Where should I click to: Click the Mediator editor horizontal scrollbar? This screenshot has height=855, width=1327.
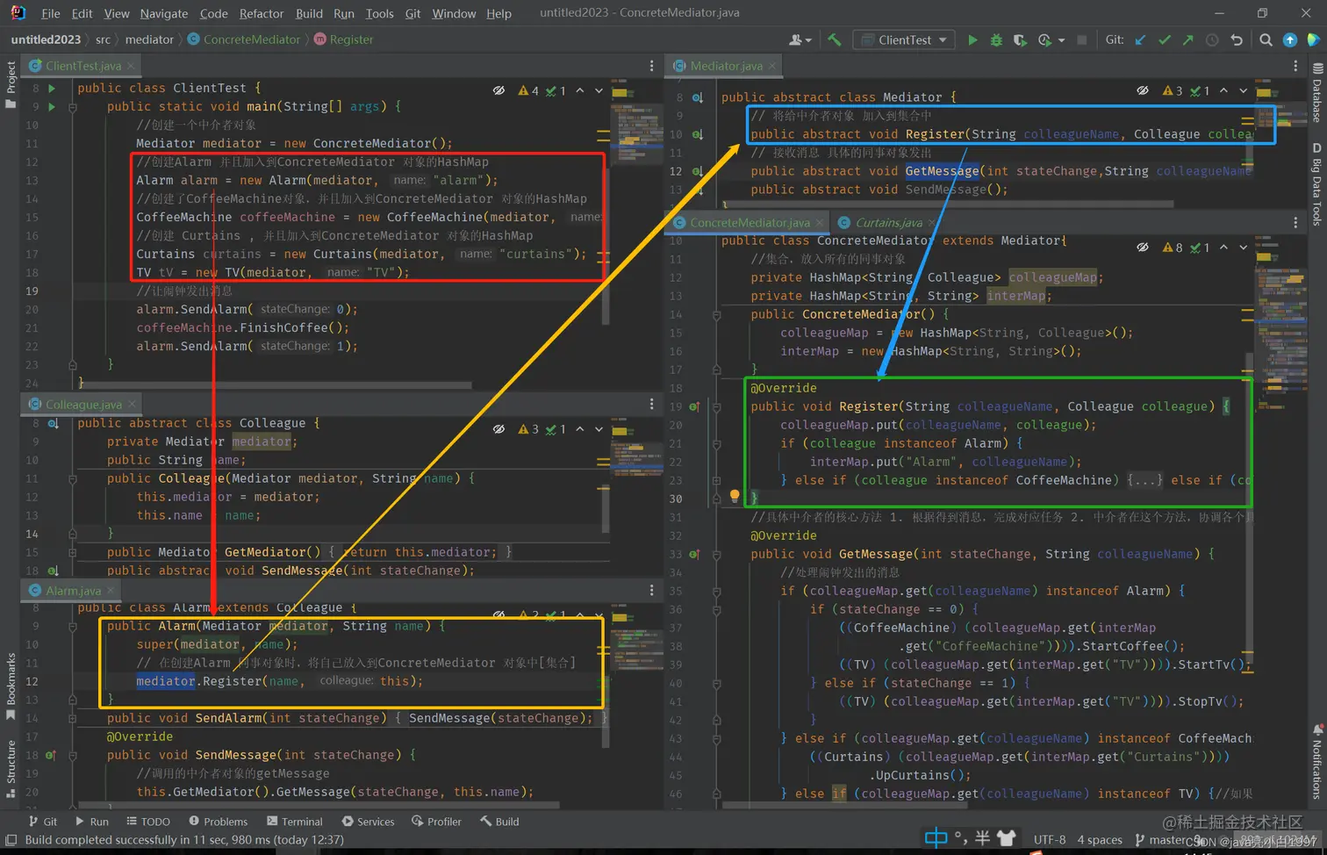[x=946, y=204]
